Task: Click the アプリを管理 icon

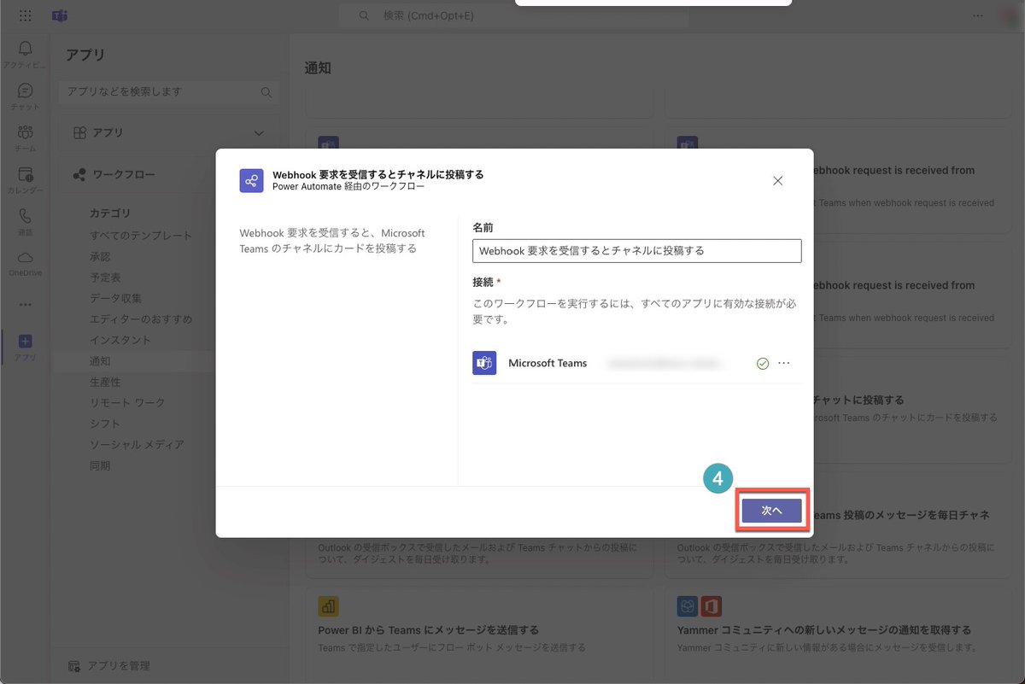Action: pyautogui.click(x=74, y=665)
